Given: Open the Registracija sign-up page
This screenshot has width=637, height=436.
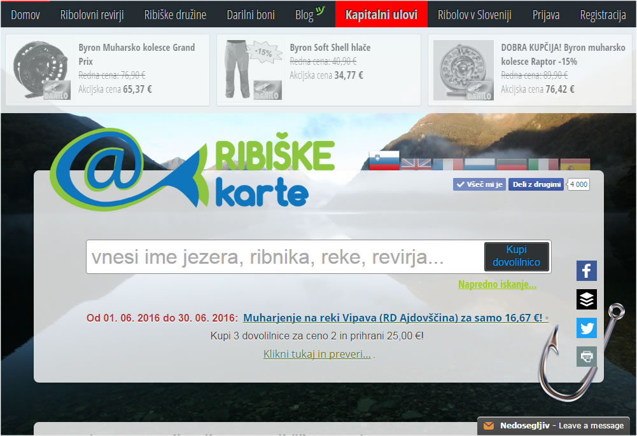Looking at the screenshot, I should point(603,15).
